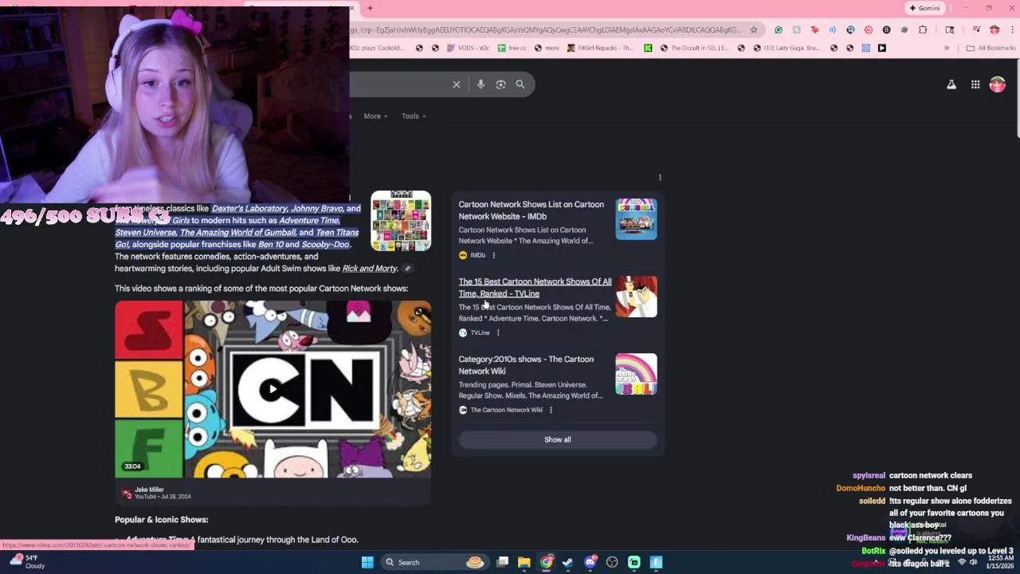
Task: Open the IMDb Cartoon Network Shows List result
Action: (x=531, y=210)
